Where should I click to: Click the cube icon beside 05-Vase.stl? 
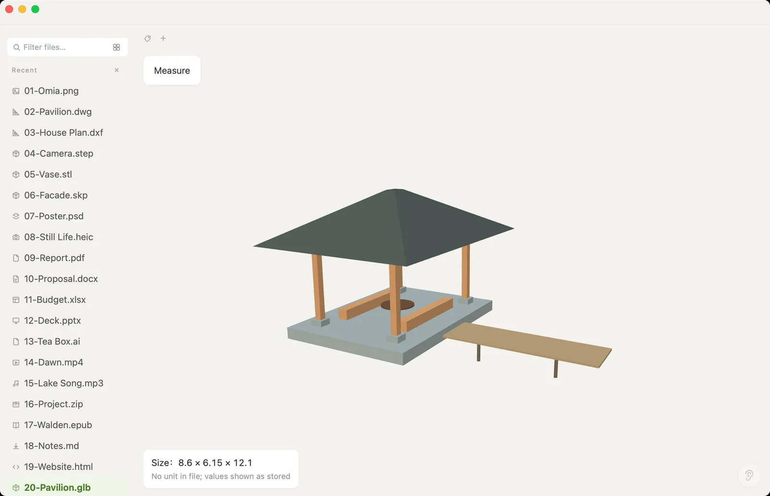(x=16, y=175)
